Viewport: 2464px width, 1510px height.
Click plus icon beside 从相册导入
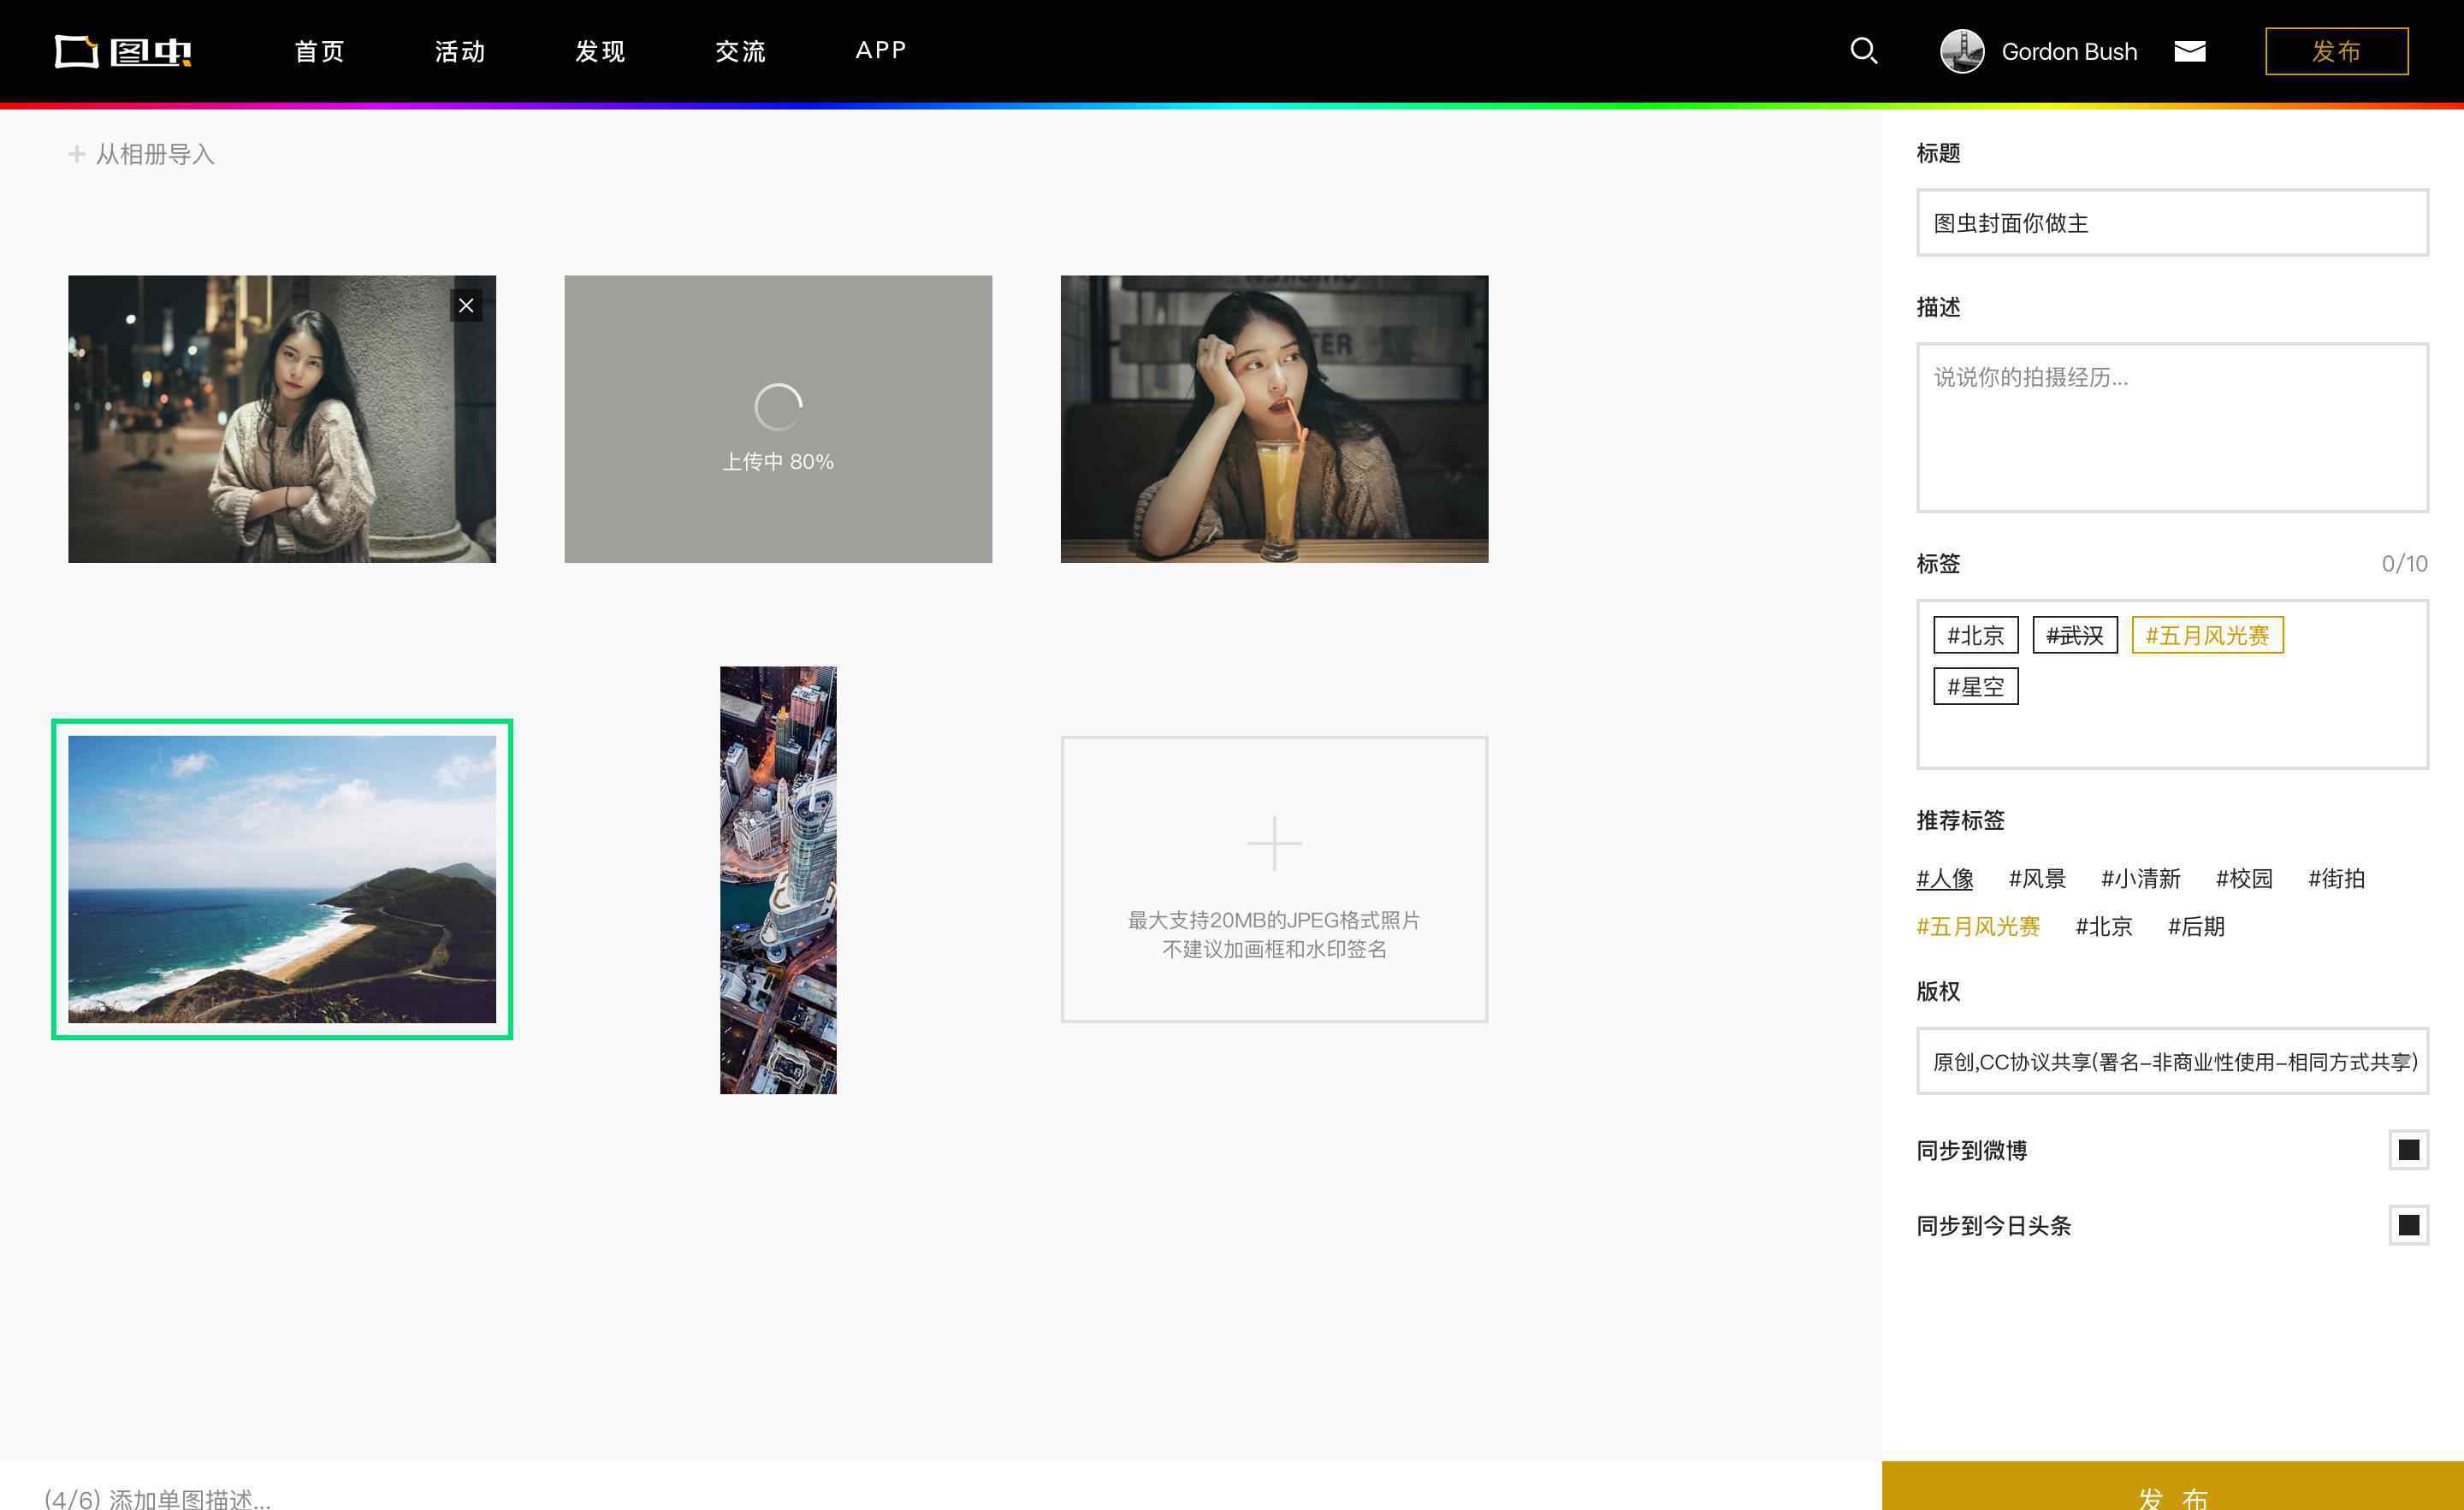click(77, 154)
